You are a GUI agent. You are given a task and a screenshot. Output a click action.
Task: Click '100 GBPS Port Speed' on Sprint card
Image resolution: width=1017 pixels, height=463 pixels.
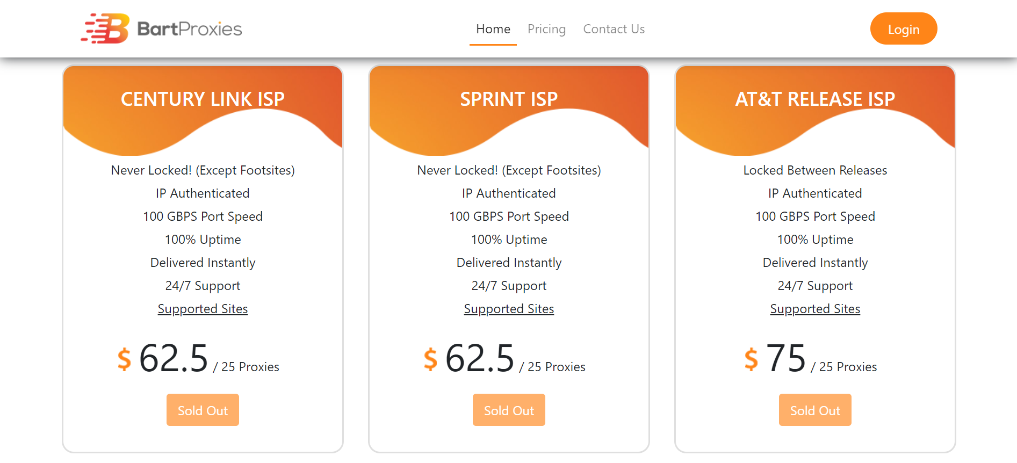pos(509,216)
